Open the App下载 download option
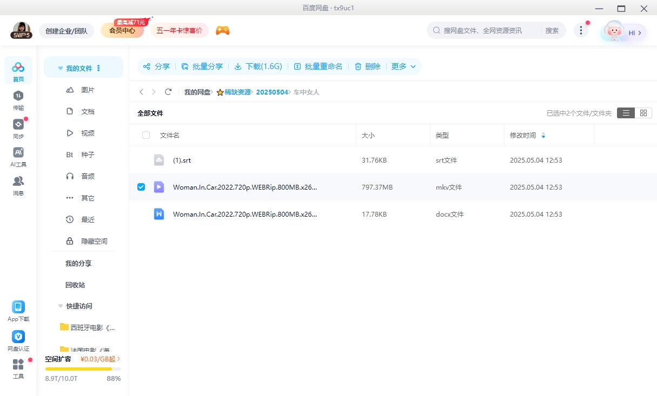 (x=18, y=311)
